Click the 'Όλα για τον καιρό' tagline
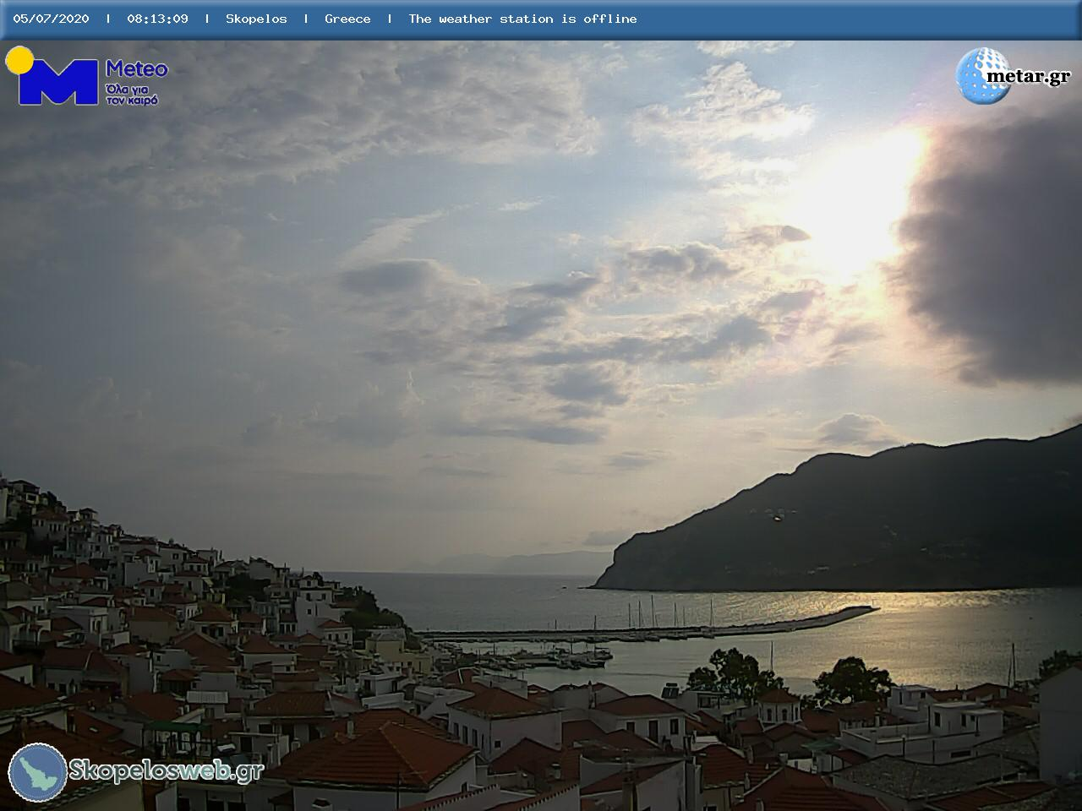The height and width of the screenshot is (811, 1082). tap(132, 95)
